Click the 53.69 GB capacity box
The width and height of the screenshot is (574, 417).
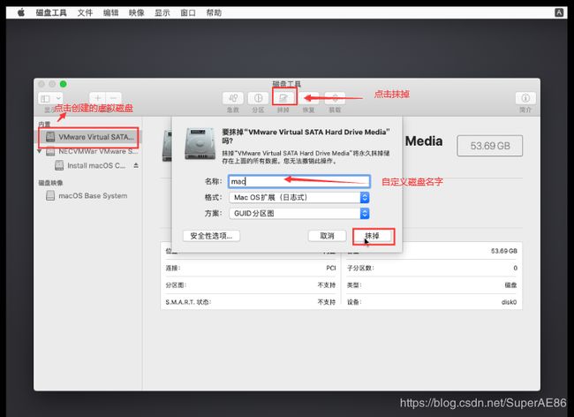click(x=490, y=146)
